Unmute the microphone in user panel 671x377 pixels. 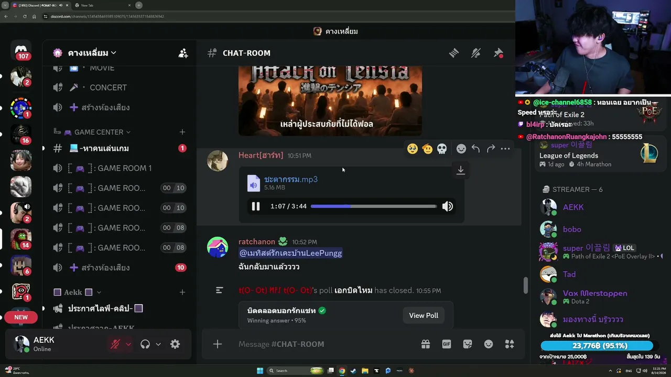pos(115,344)
